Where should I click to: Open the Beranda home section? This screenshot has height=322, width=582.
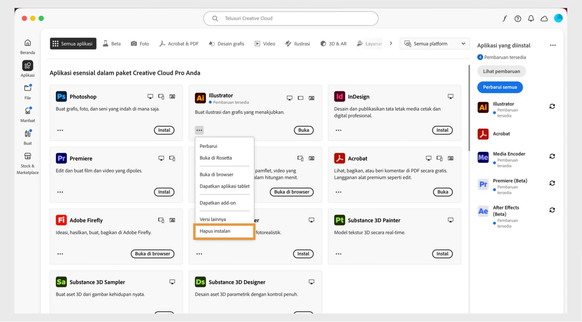28,47
